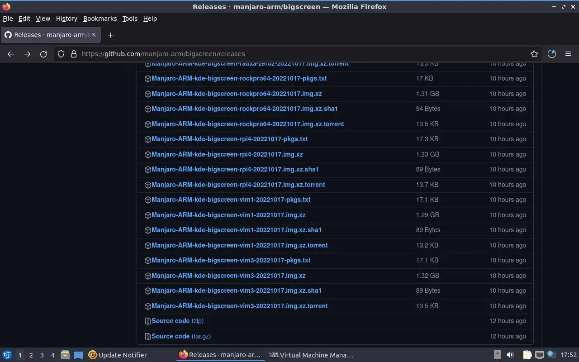Download vim1-20221017.img.xz.sha1
Screen dimensions: 579x362
pyautogui.click(x=237, y=230)
